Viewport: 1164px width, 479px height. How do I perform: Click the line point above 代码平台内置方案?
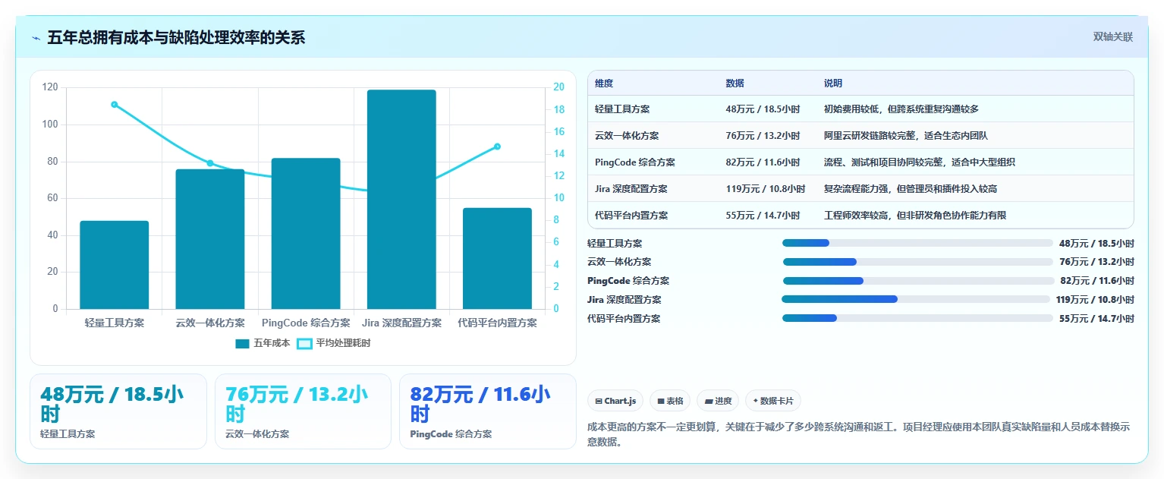point(497,147)
